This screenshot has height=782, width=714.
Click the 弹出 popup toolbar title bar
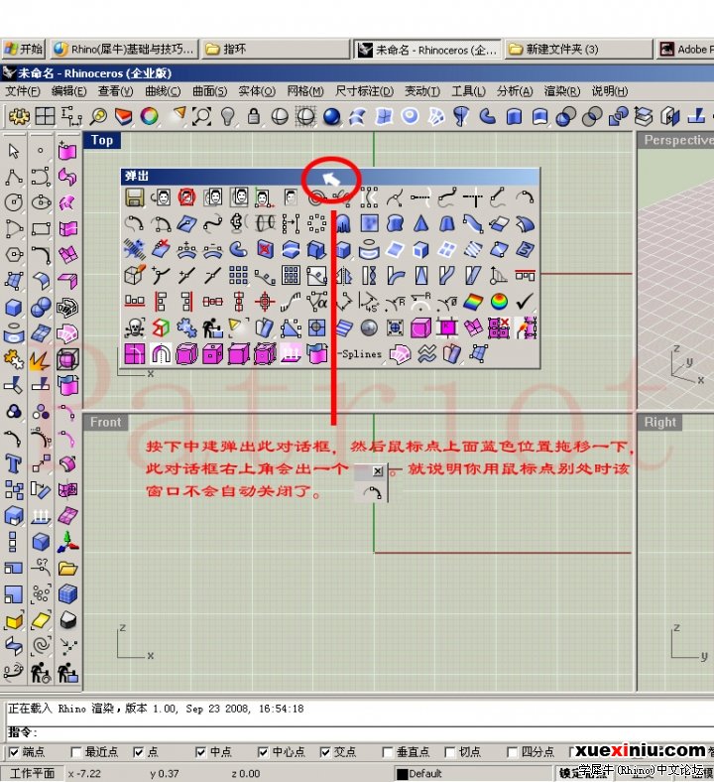330,176
